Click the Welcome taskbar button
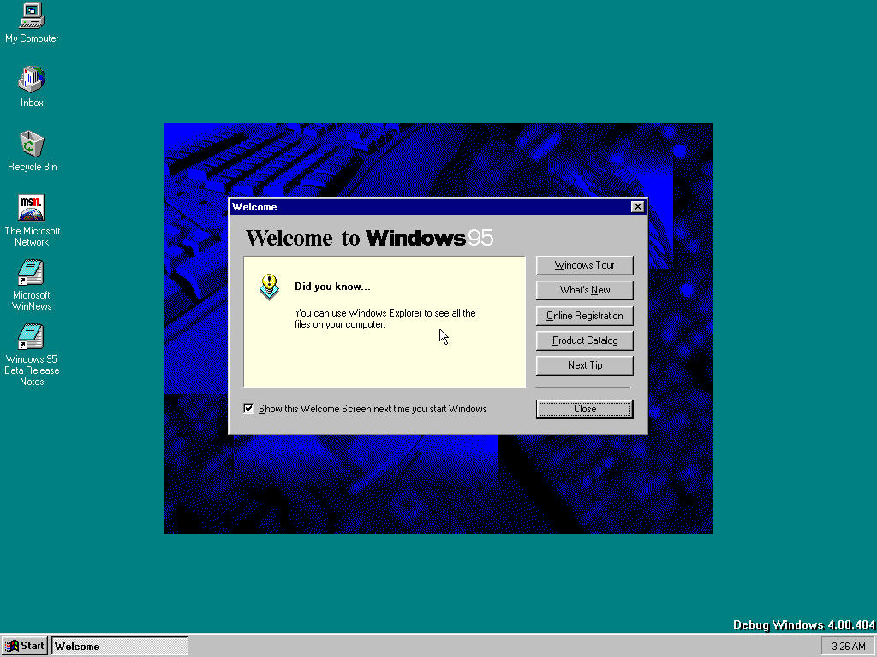This screenshot has width=877, height=657. [120, 647]
